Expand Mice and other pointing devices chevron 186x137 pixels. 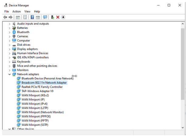(x=9, y=66)
